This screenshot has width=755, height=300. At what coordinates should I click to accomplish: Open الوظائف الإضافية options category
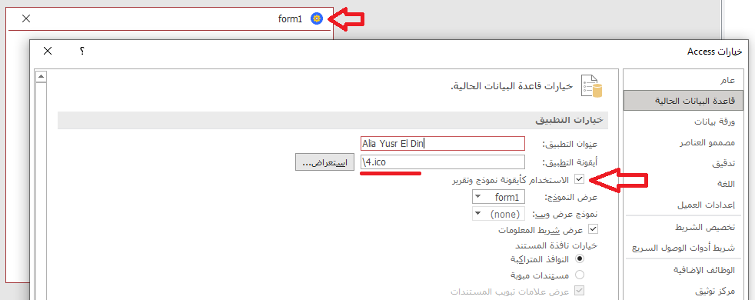(x=683, y=270)
